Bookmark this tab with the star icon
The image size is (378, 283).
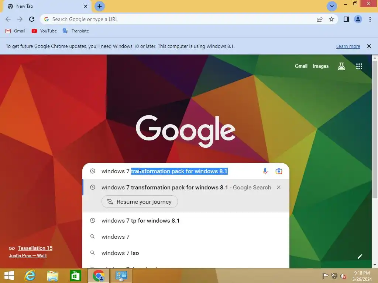click(331, 19)
